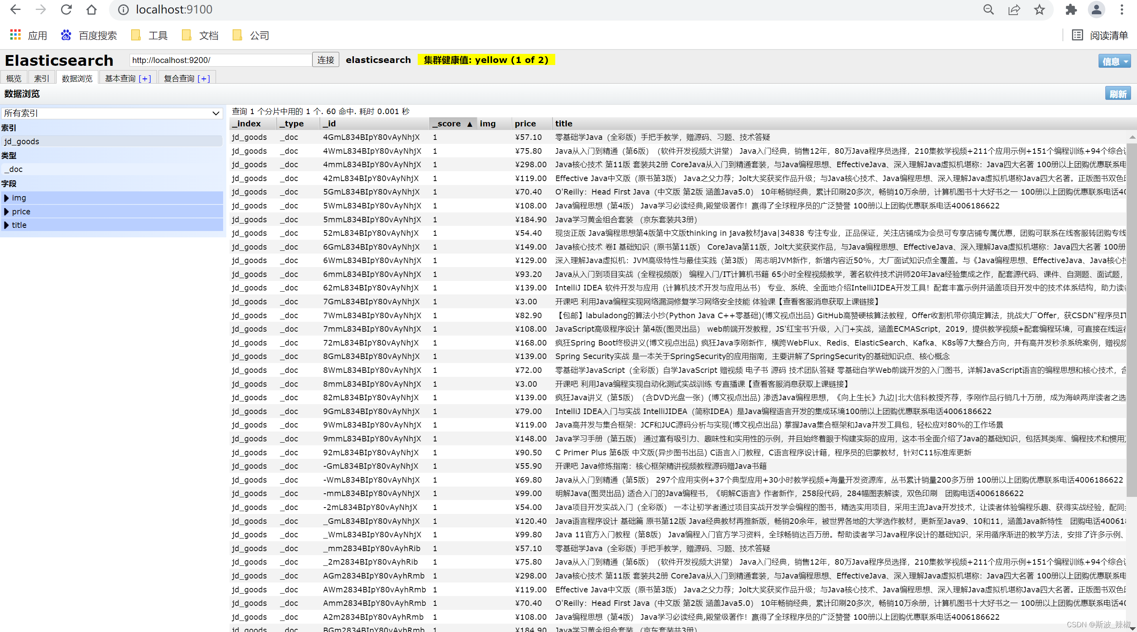Image resolution: width=1137 pixels, height=632 pixels.
Task: Switch to the 概览 tab
Action: coord(14,78)
